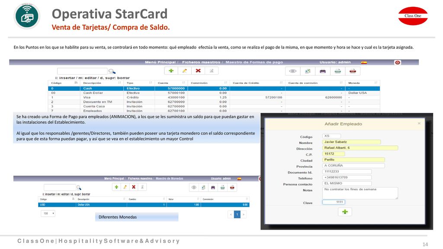Click CSV export icon in Maestro de Monedas
The width and height of the screenshot is (443, 249).
223,188
